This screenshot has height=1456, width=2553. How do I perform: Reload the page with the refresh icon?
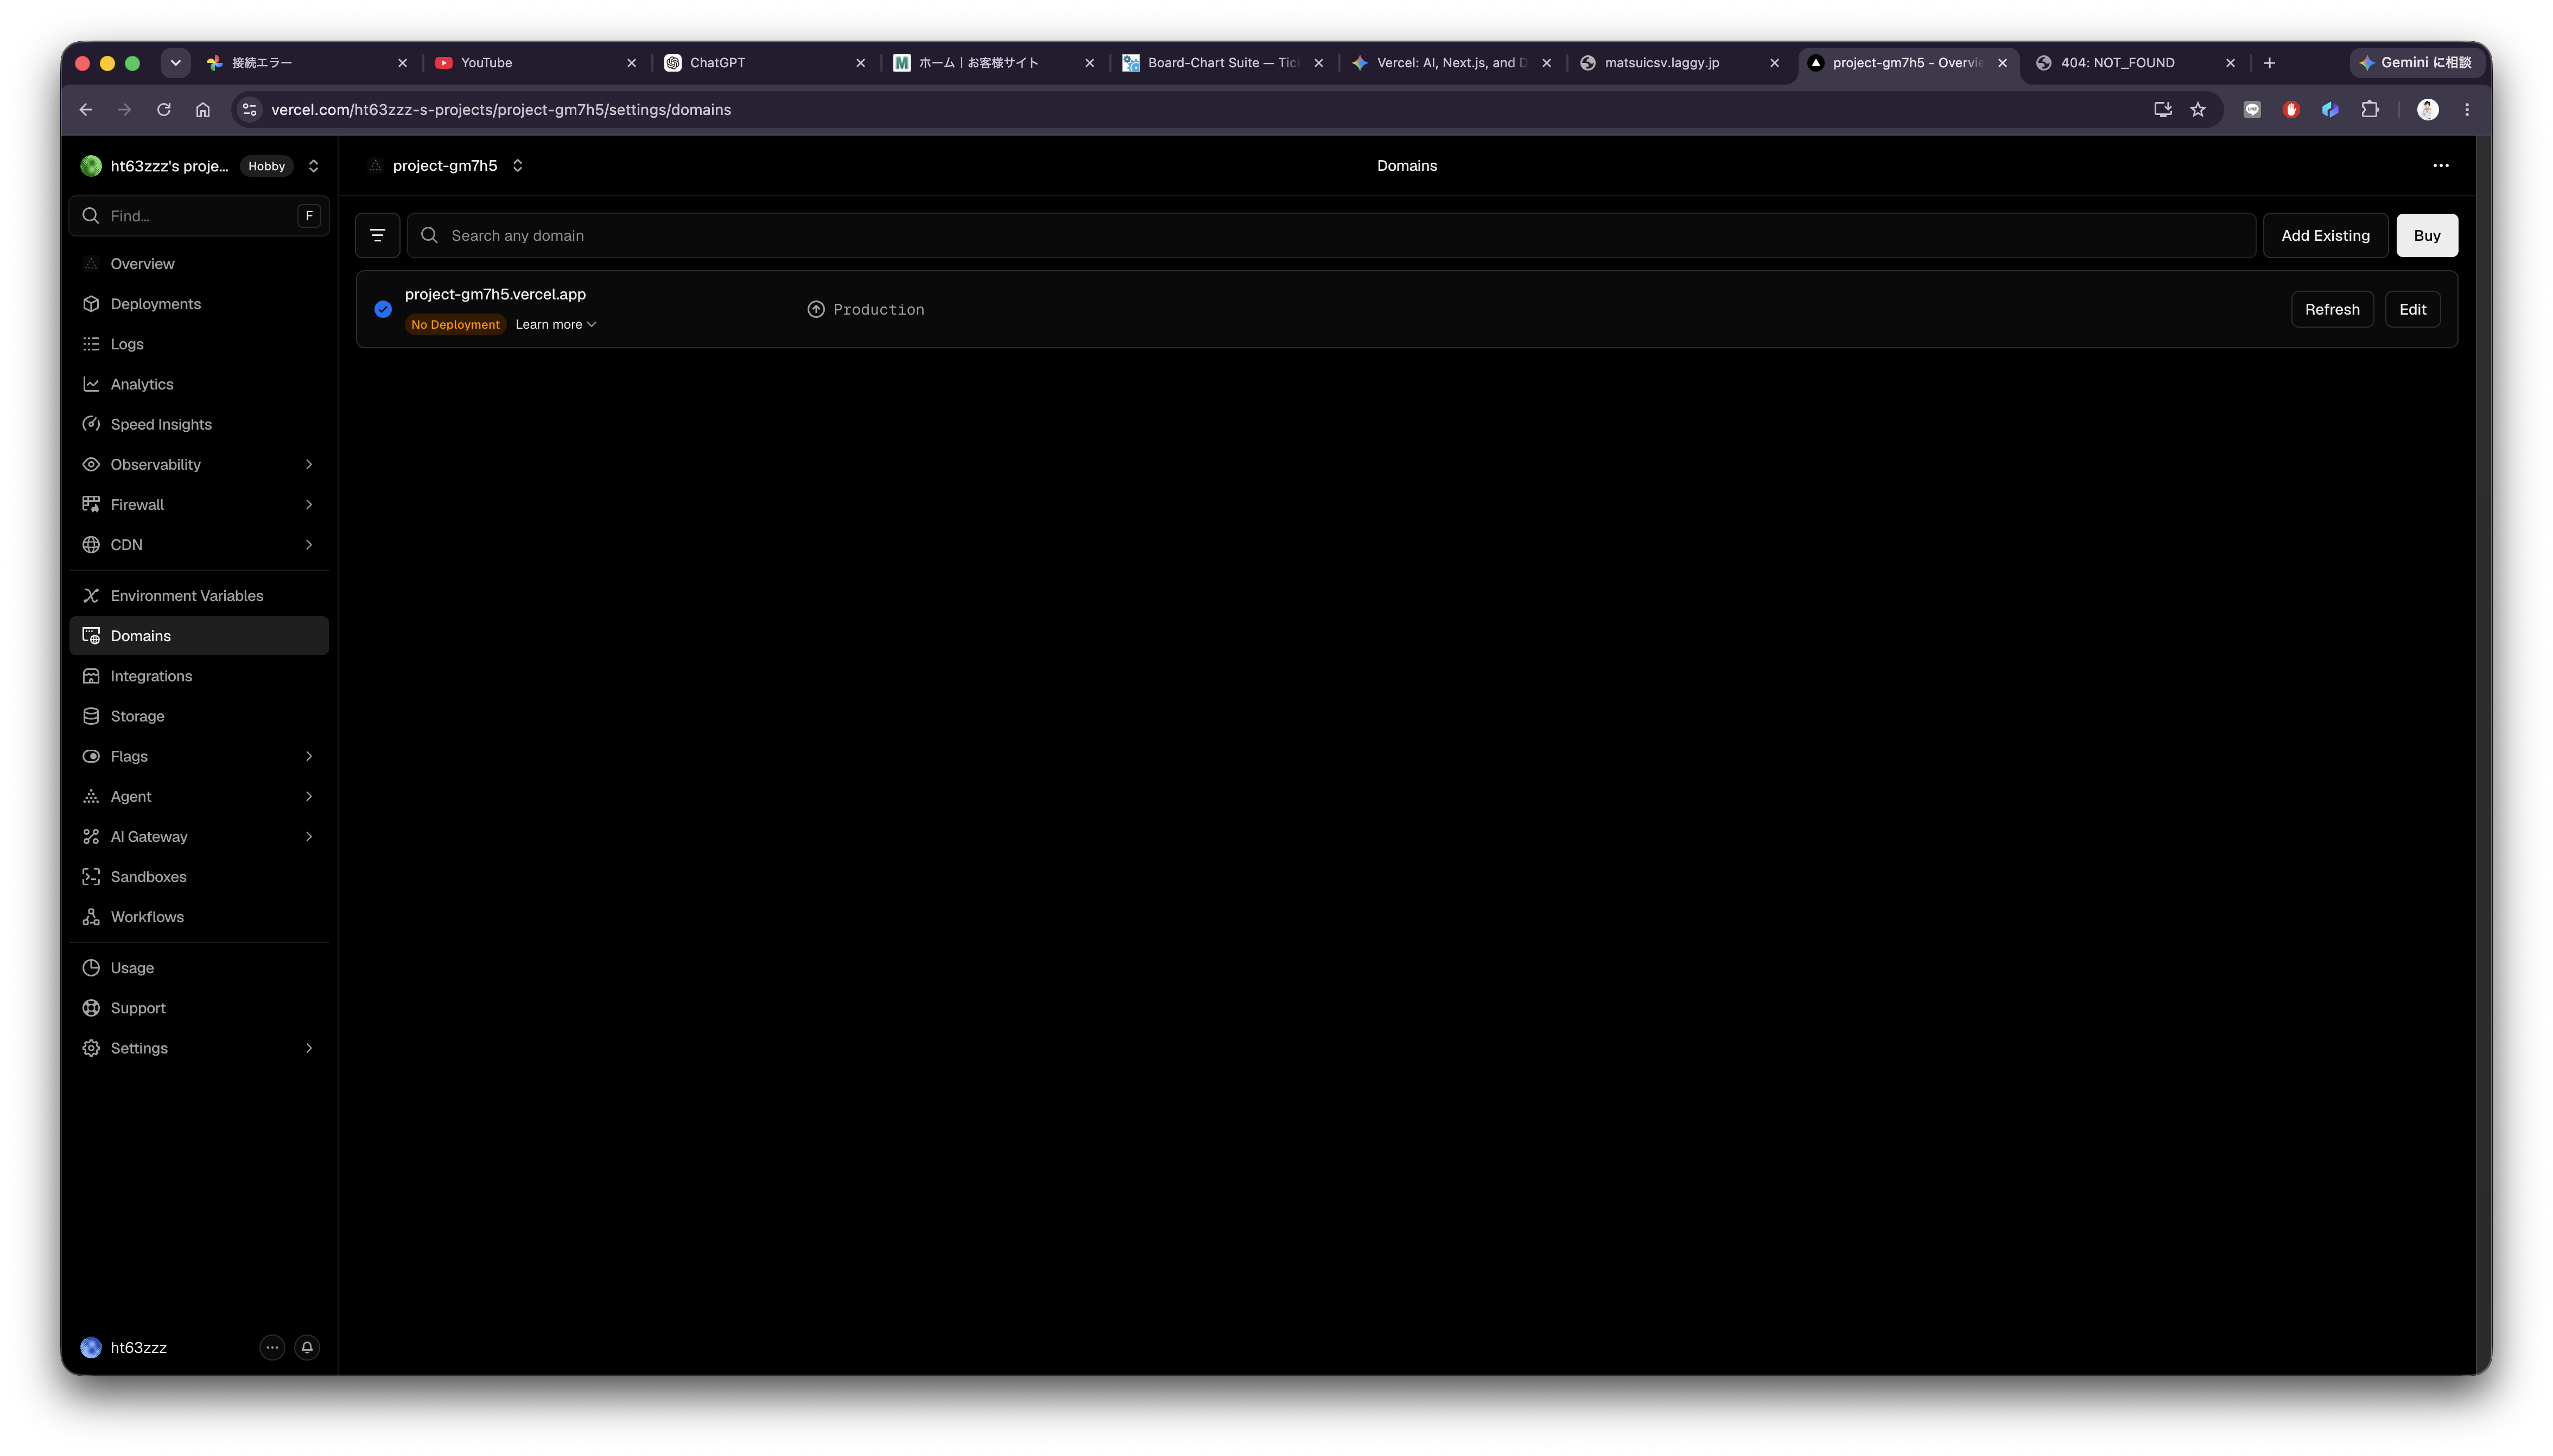pos(164,110)
